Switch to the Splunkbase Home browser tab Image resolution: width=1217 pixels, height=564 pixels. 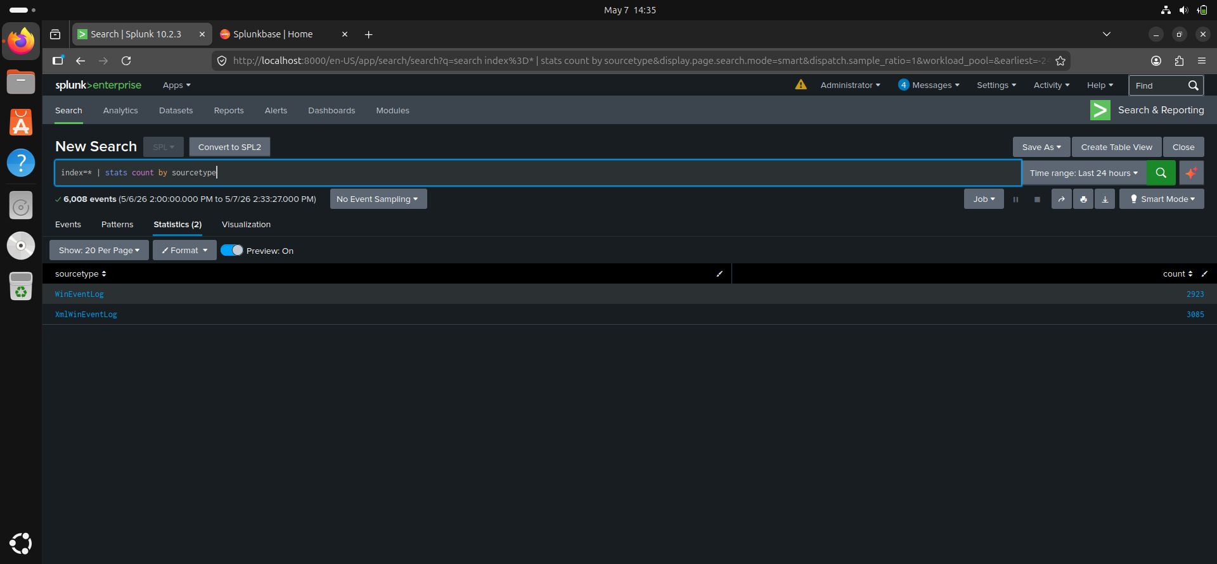coord(283,34)
